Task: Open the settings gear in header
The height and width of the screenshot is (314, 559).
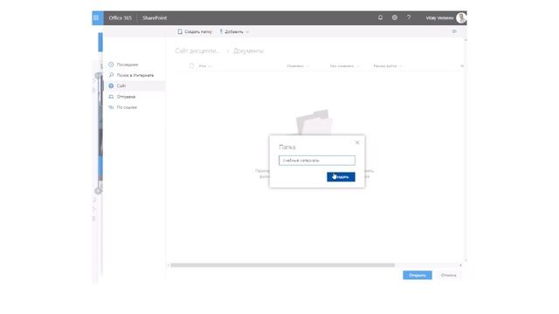Action: coord(395,17)
